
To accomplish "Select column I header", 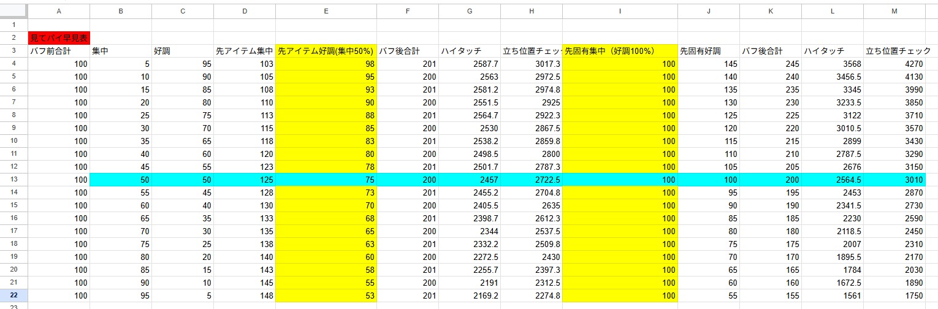I will [x=620, y=11].
